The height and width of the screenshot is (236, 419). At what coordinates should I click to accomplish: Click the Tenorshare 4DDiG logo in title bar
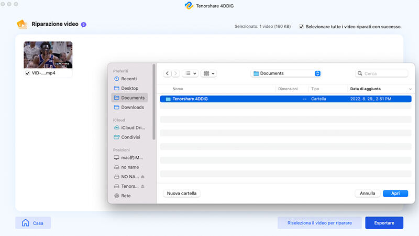(189, 6)
